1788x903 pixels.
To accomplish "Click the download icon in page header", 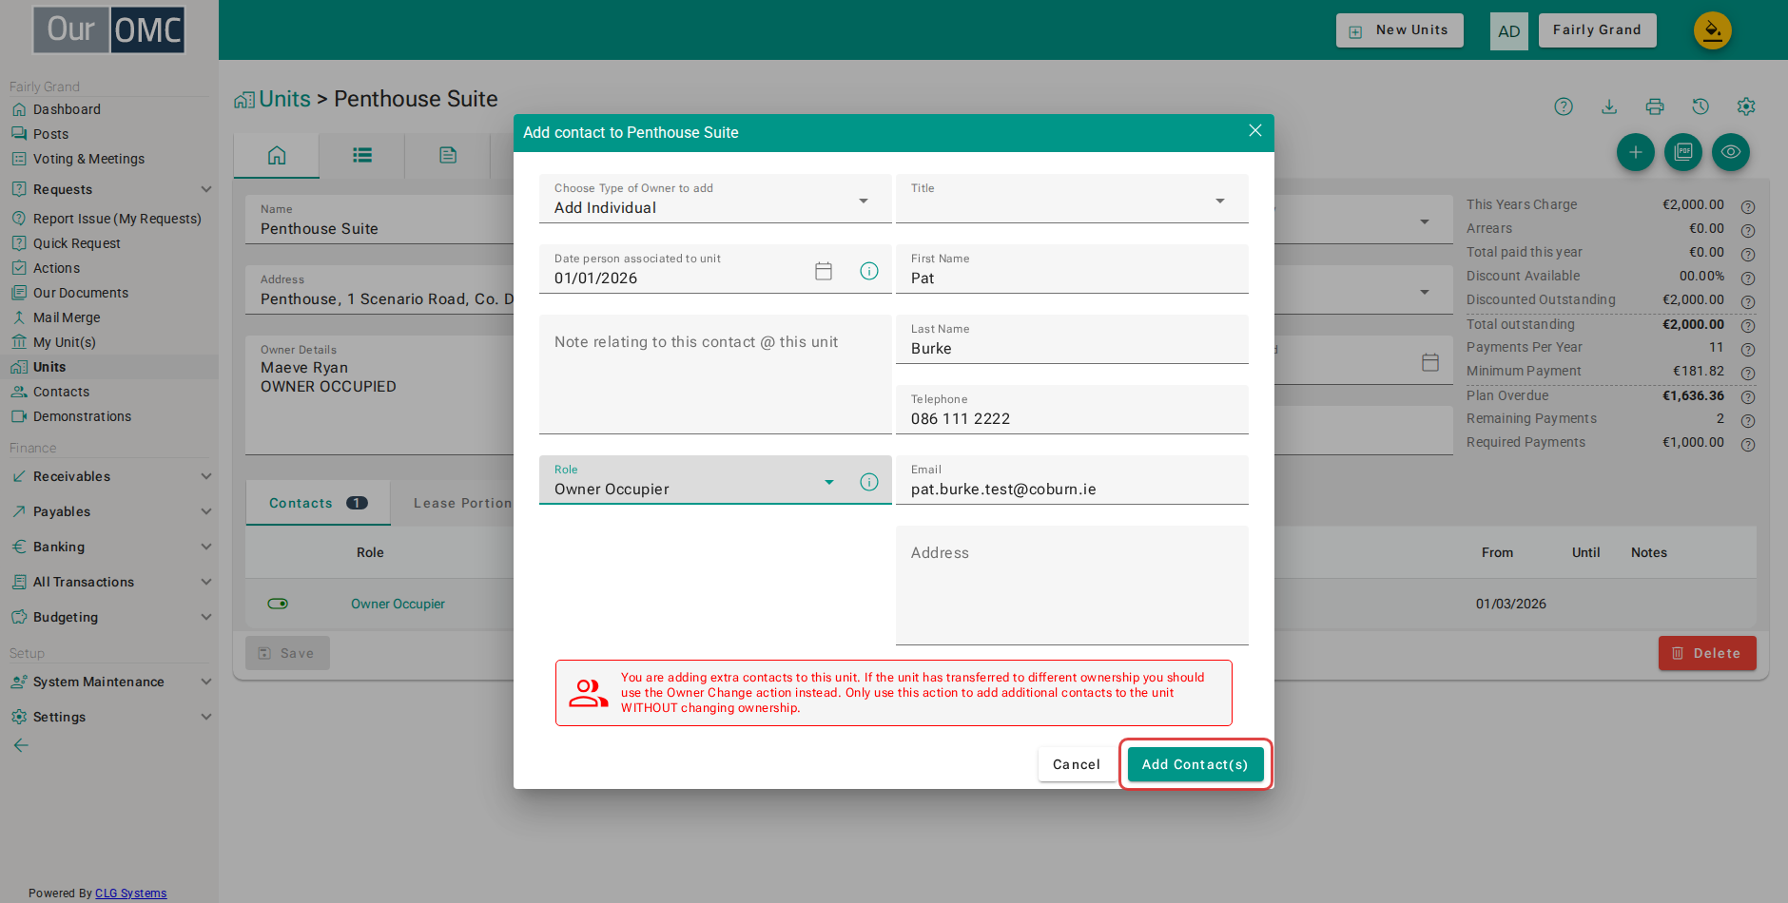I will coord(1609,106).
